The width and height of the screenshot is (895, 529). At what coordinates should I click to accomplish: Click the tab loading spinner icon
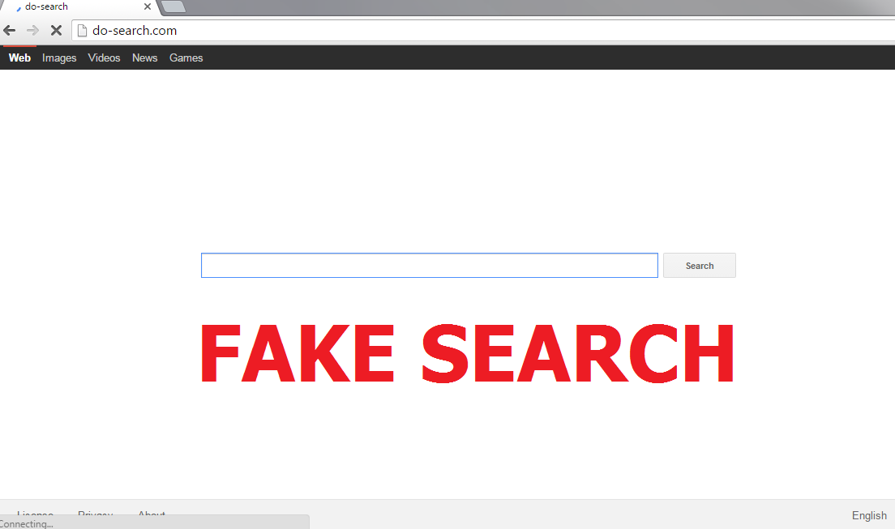19,7
